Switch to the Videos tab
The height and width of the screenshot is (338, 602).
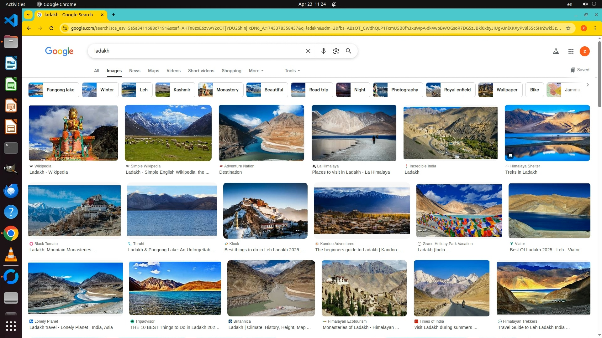tap(173, 71)
